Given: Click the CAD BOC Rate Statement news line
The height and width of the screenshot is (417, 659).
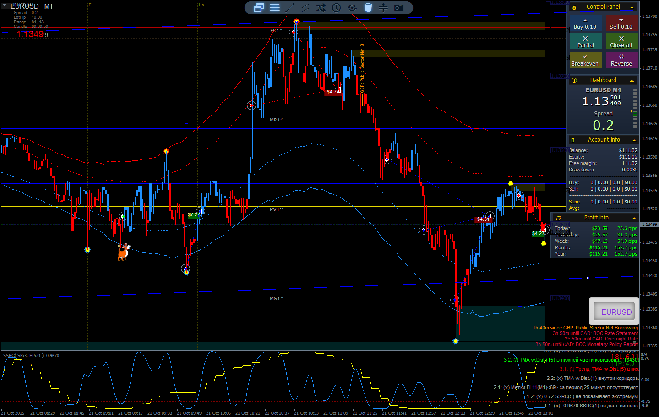Looking at the screenshot, I should tap(595, 334).
